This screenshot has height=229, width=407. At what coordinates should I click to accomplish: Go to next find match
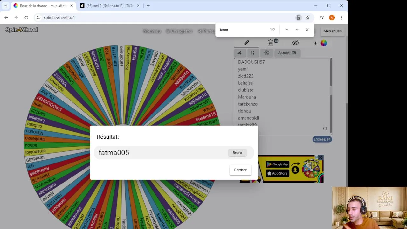(x=297, y=30)
